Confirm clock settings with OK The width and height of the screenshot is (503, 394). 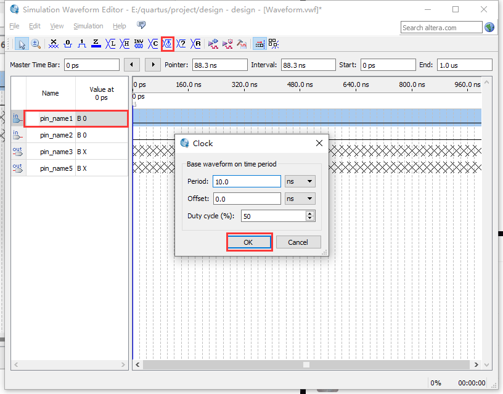click(x=249, y=242)
